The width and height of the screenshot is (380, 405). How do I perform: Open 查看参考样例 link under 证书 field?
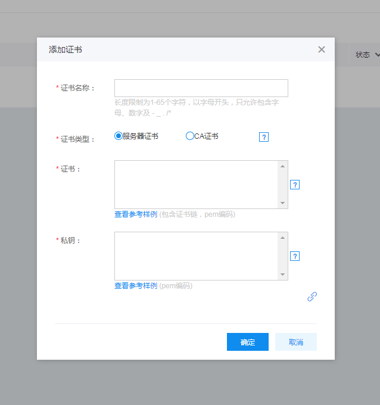(x=136, y=214)
